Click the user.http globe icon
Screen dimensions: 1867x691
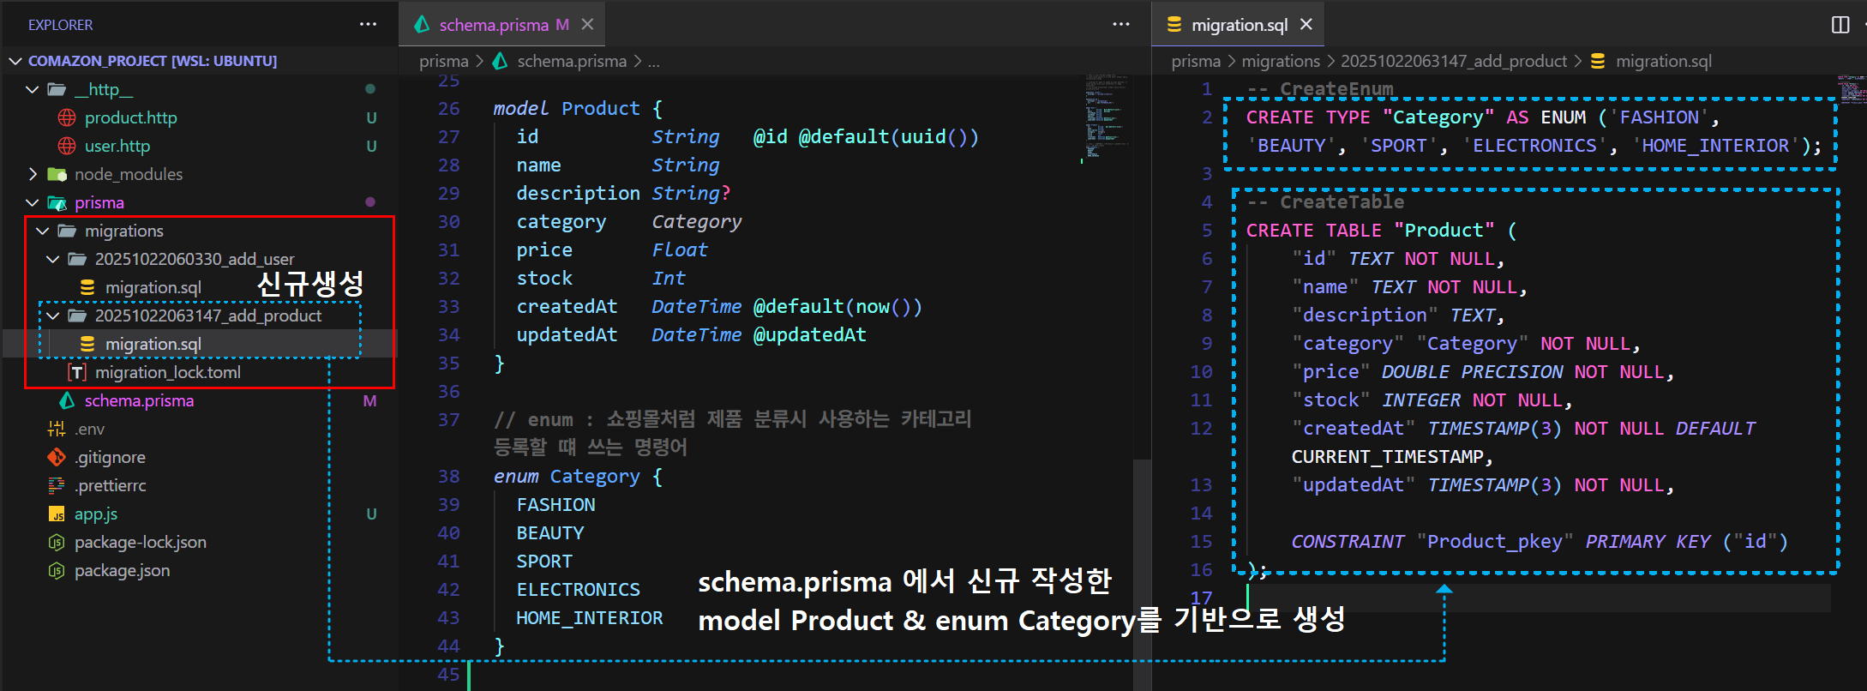[67, 146]
